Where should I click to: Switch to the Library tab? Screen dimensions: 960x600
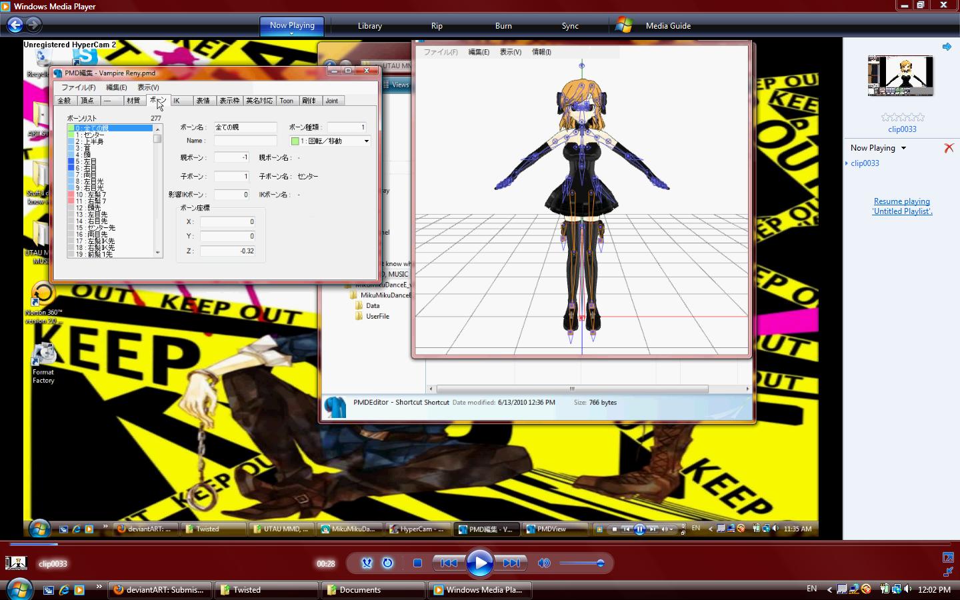pos(369,26)
